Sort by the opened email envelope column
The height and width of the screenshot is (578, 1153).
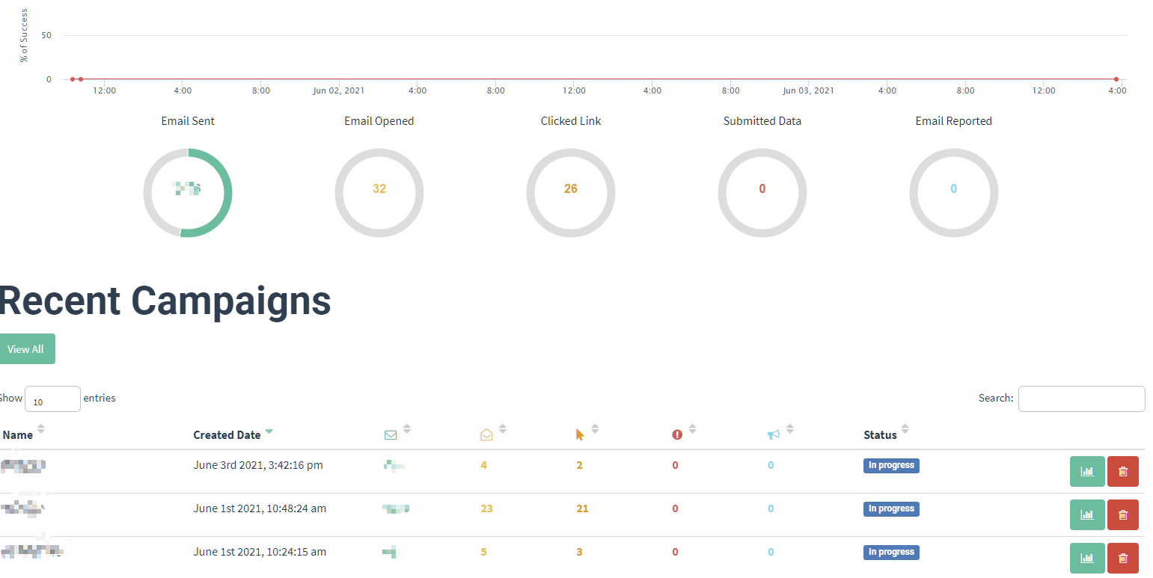coord(486,434)
